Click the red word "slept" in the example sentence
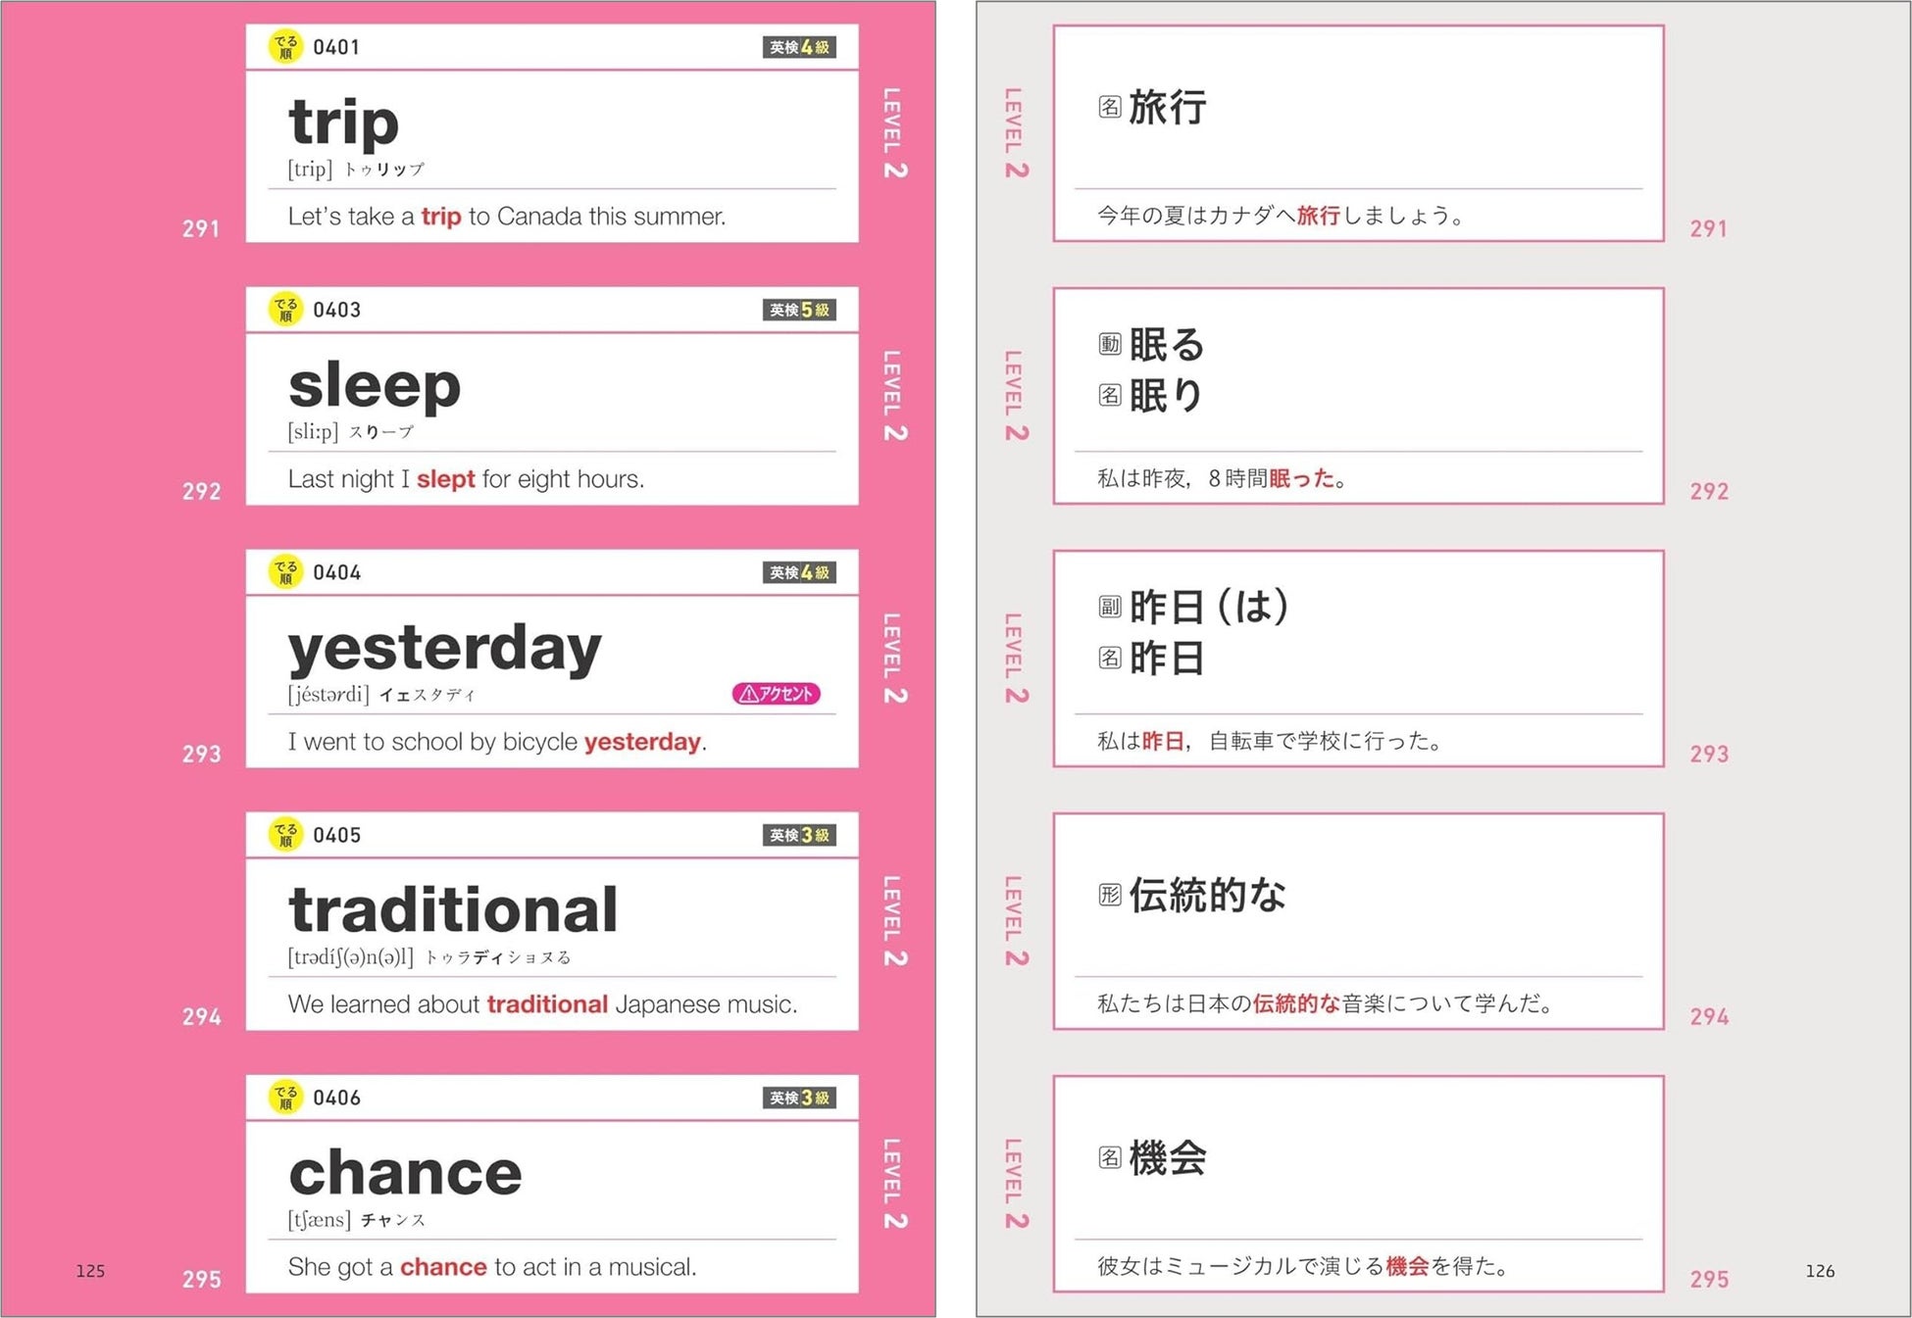 tap(445, 479)
